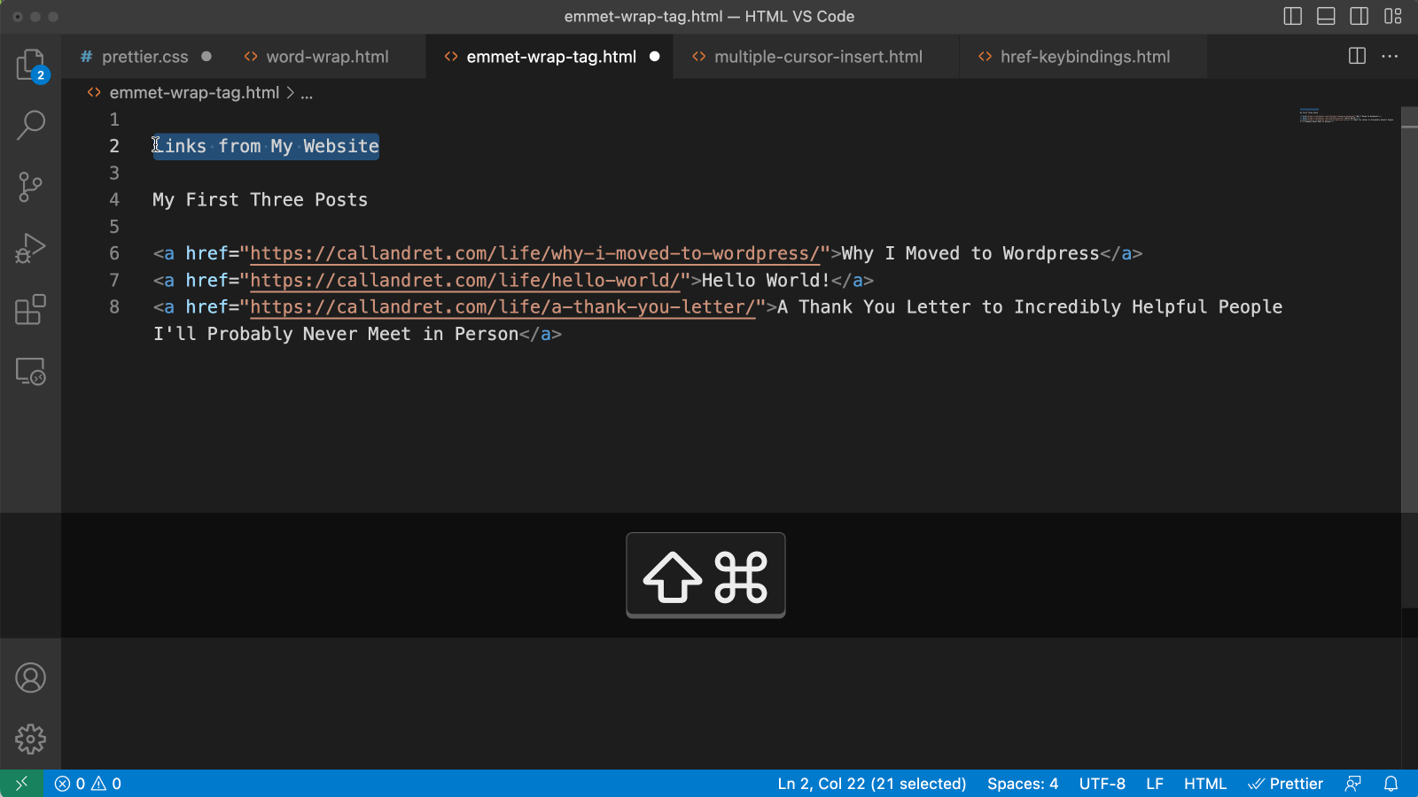
Task: Click the why-i-moved-to-wordpress URL link
Action: click(x=534, y=254)
